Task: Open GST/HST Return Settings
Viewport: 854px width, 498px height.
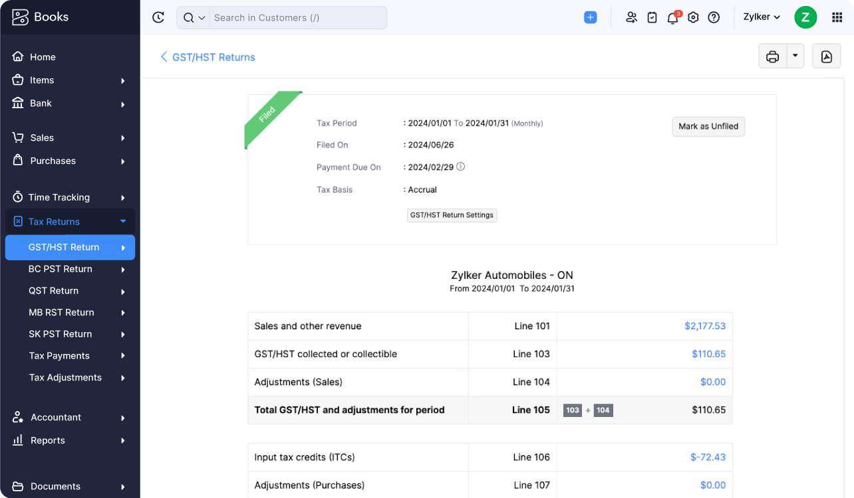Action: point(452,215)
